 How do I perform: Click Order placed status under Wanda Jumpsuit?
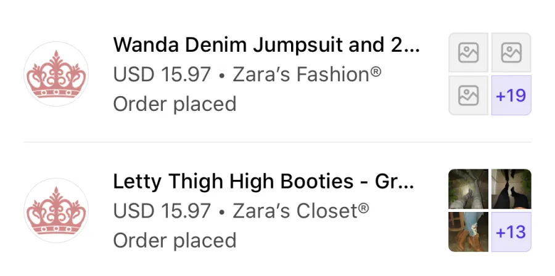[175, 104]
